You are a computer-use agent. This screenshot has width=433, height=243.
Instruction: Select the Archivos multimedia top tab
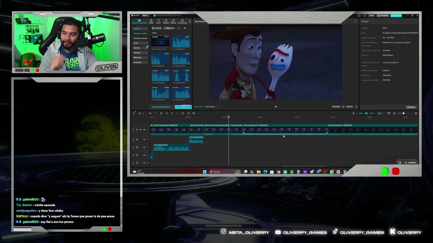(140, 21)
